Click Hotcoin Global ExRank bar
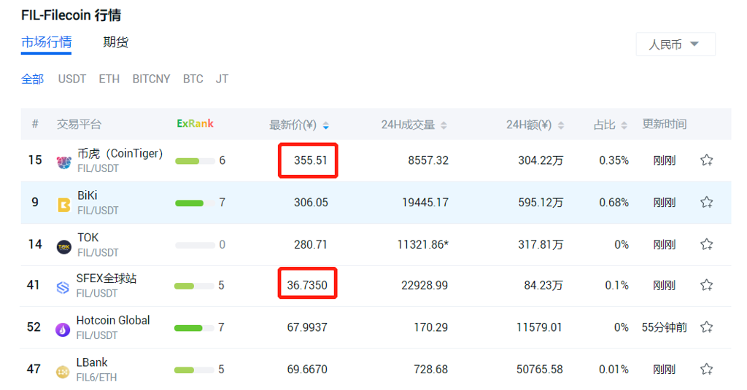The image size is (747, 390). (x=194, y=328)
